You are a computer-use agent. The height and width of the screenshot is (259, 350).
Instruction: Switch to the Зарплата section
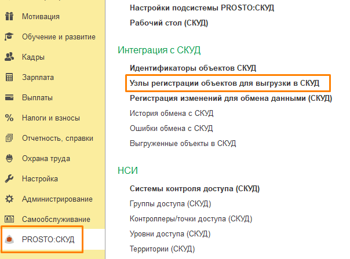point(38,78)
